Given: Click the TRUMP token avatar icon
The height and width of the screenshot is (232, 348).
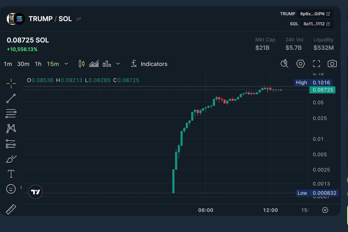Looking at the screenshot, I should point(11,19).
